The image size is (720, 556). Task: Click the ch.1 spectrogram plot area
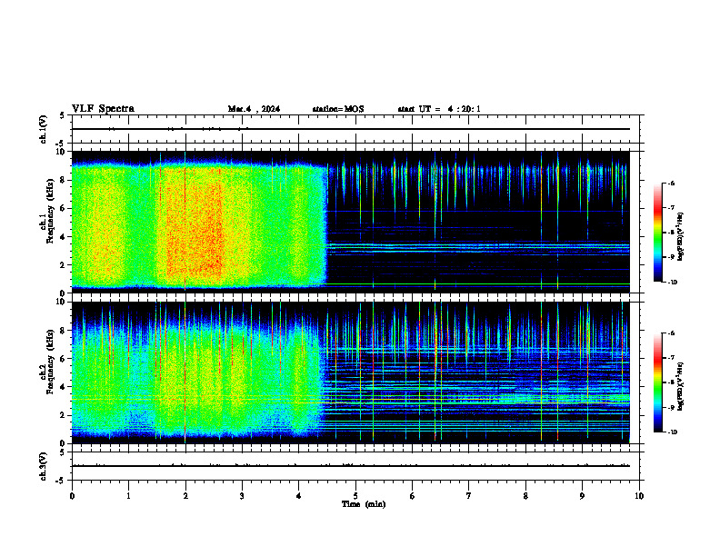click(x=351, y=222)
